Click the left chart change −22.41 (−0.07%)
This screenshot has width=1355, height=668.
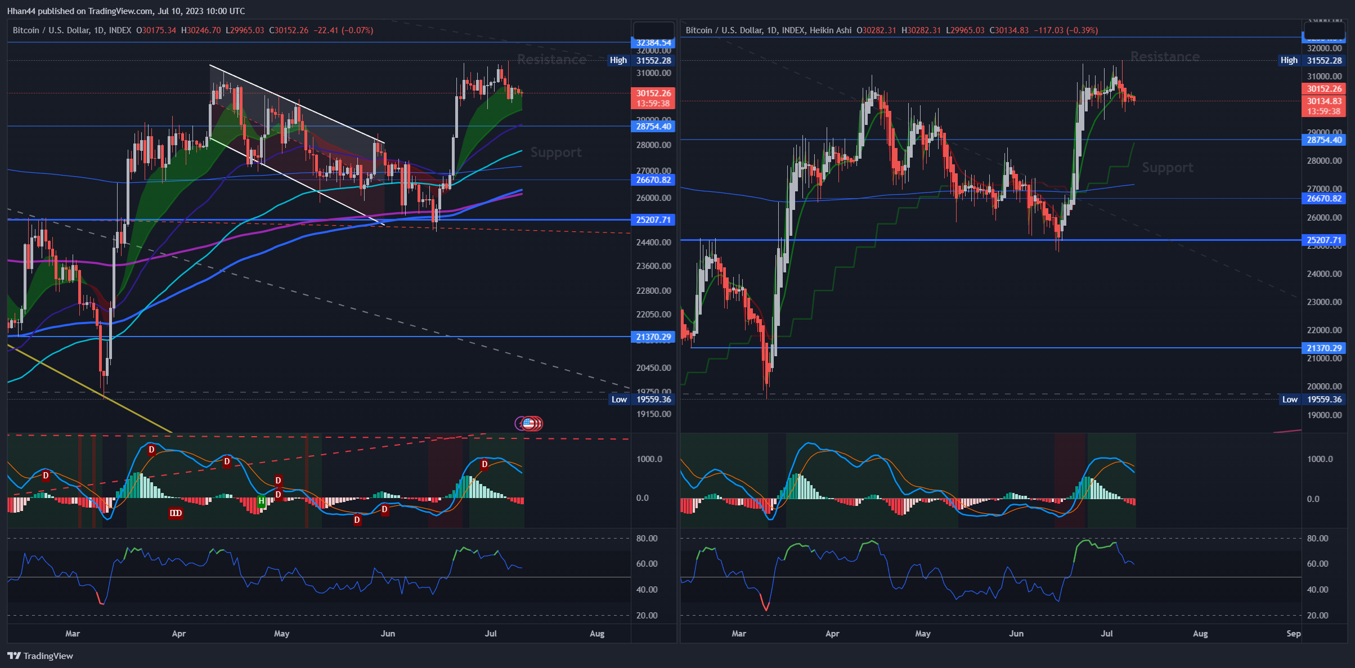[343, 30]
